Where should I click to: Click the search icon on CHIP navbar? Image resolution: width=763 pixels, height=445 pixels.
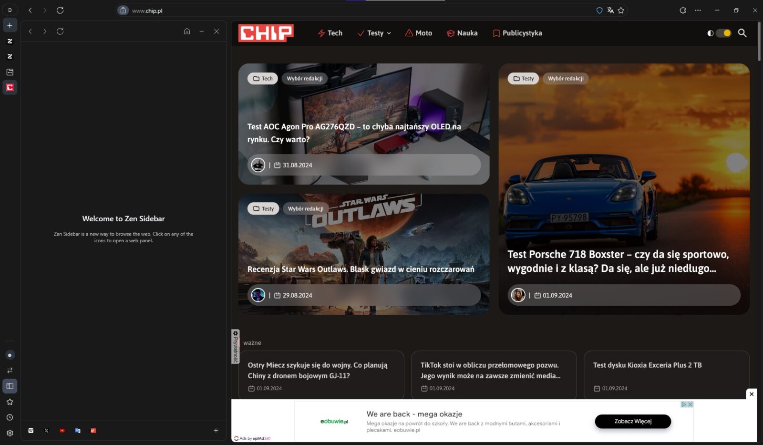[742, 33]
